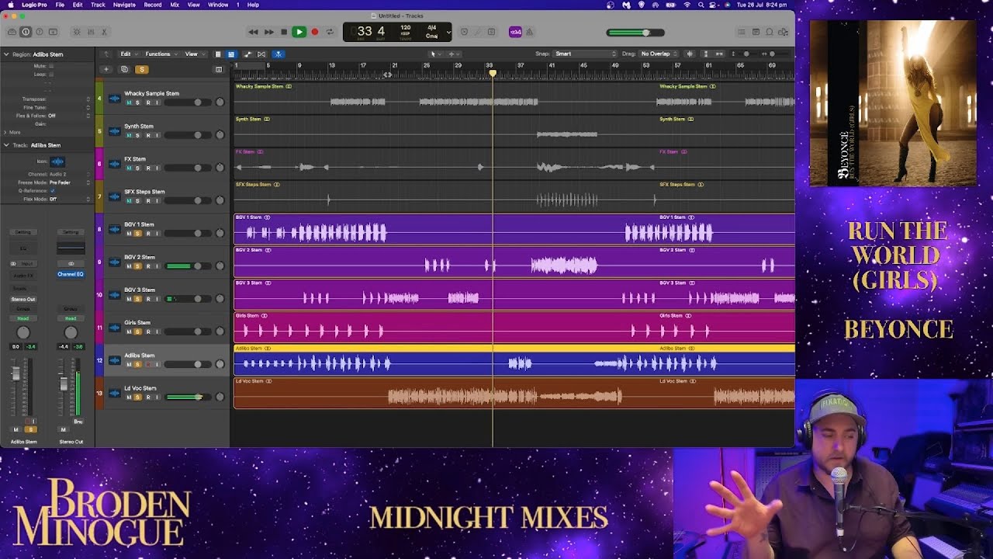This screenshot has width=993, height=559.
Task: Open the Mixer from the control bar
Action: (90, 32)
